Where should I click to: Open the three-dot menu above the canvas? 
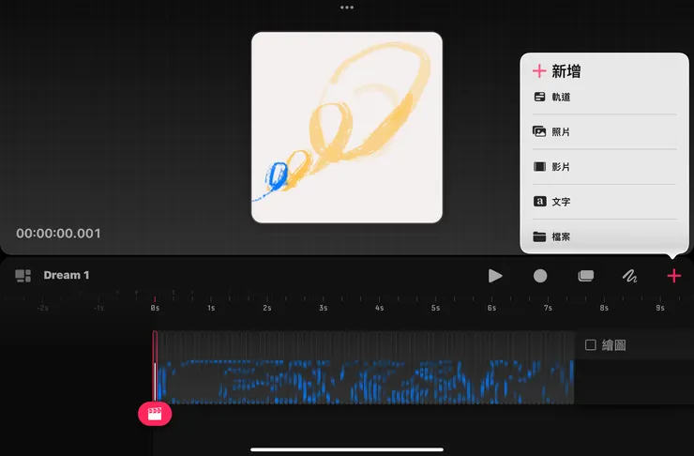(347, 8)
